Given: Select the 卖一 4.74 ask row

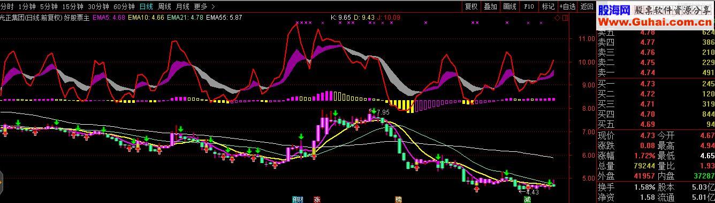Looking at the screenshot, I should (x=656, y=72).
